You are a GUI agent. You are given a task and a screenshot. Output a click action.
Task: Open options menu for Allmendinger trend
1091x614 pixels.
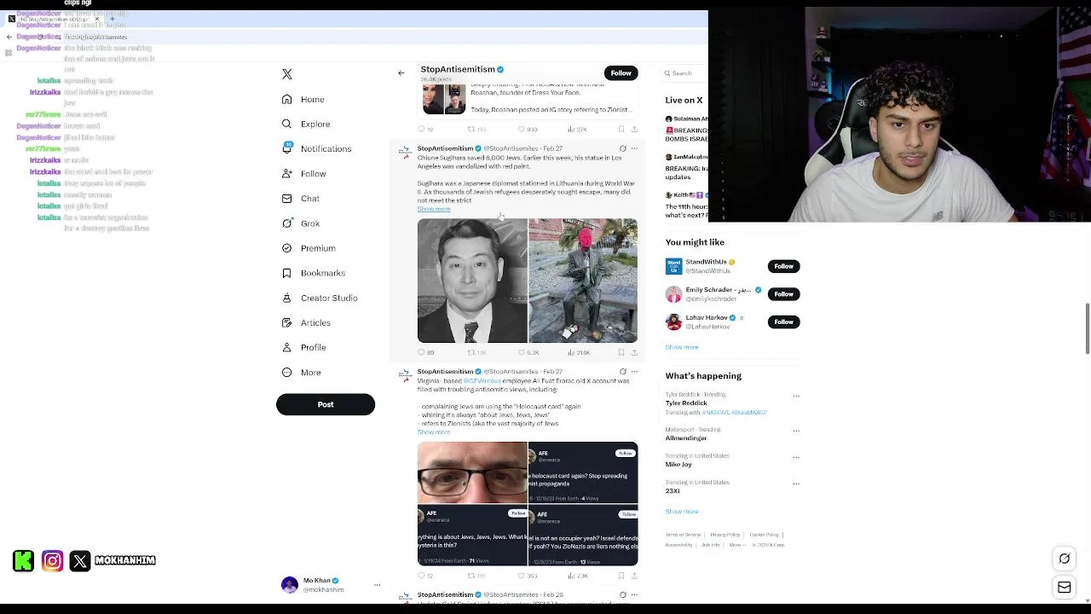796,431
